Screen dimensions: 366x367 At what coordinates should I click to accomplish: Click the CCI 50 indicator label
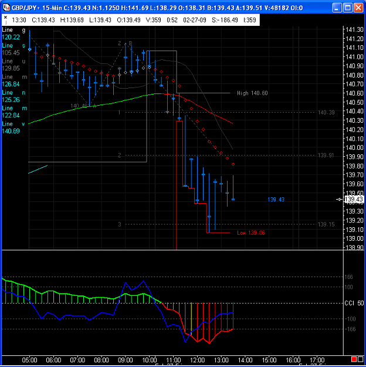[x=354, y=303]
